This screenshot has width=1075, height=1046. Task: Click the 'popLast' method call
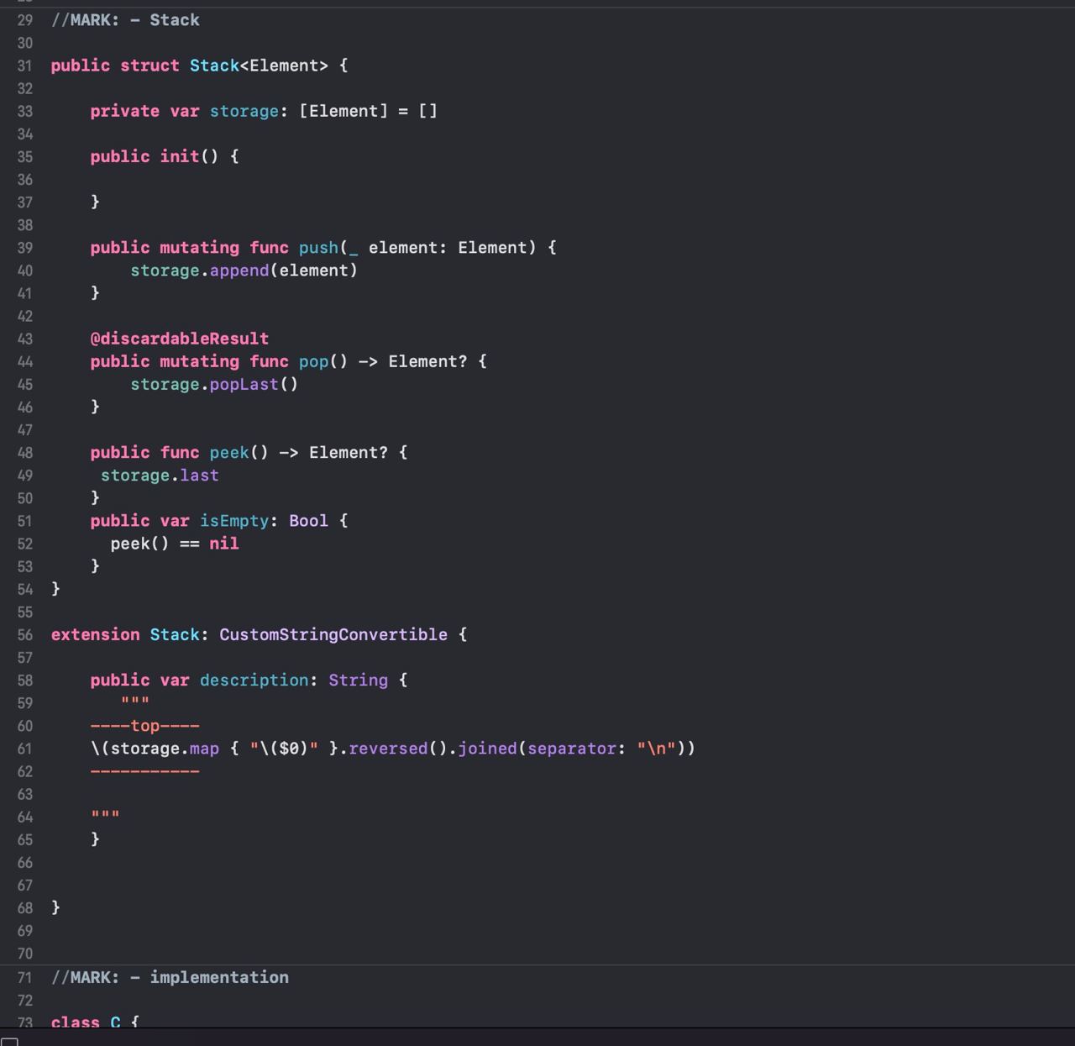point(244,384)
